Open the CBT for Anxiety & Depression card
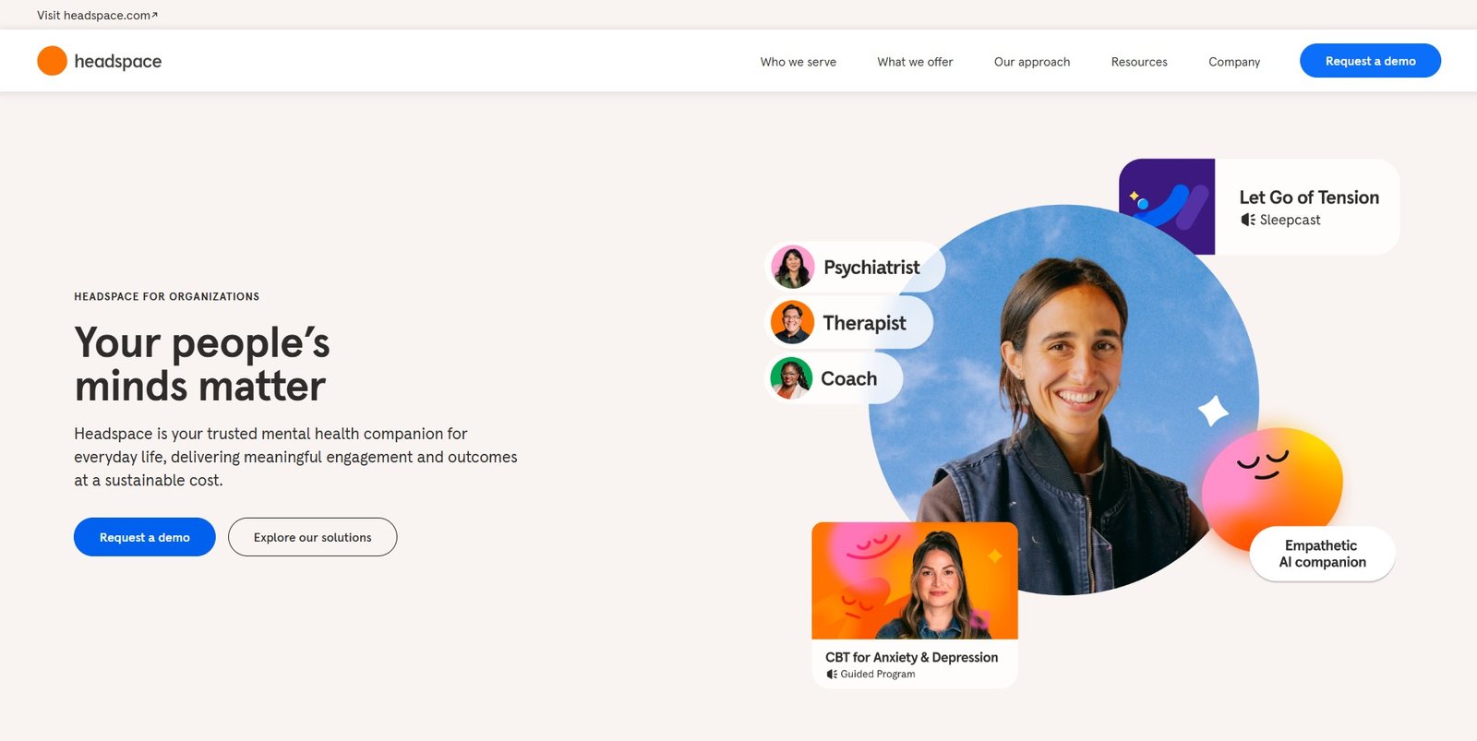The width and height of the screenshot is (1477, 741). pos(915,605)
